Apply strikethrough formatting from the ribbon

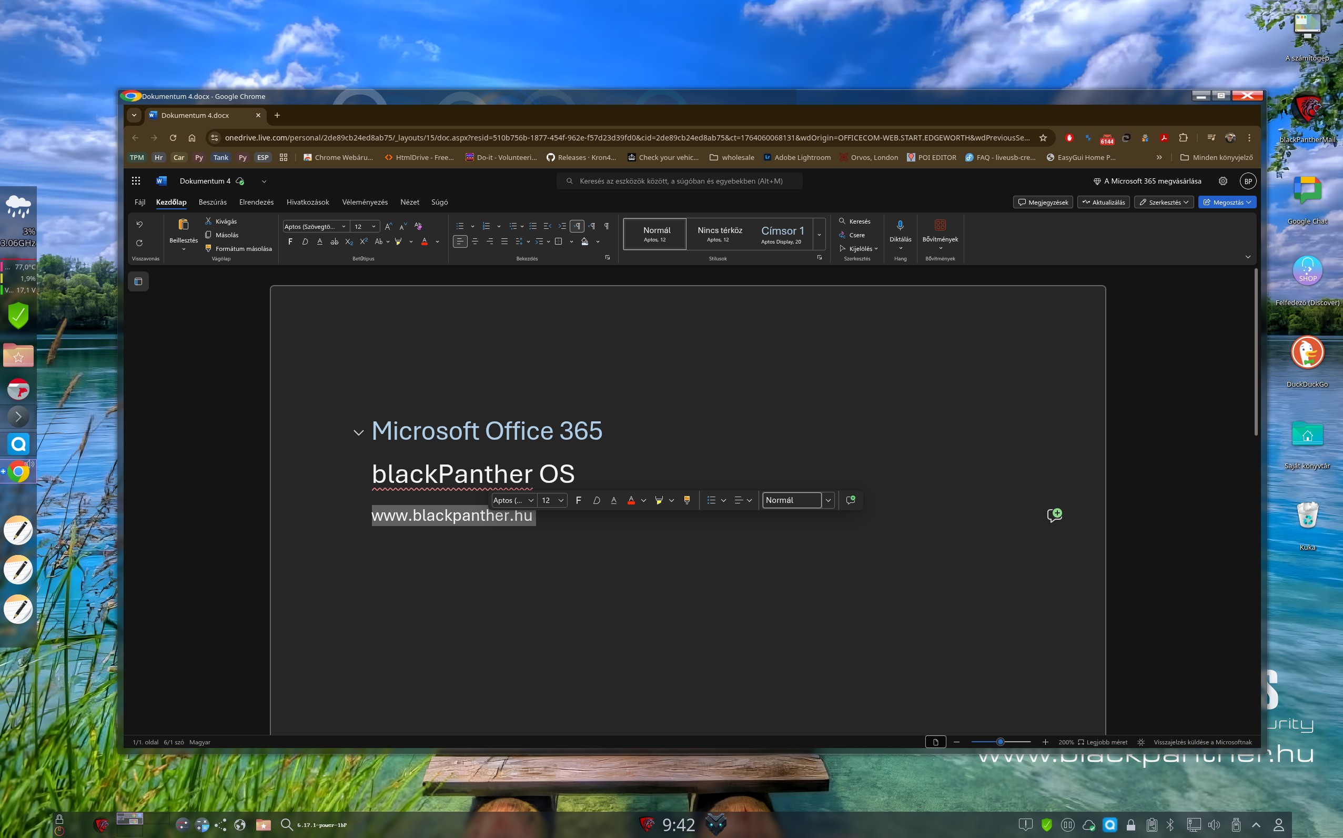(x=334, y=241)
